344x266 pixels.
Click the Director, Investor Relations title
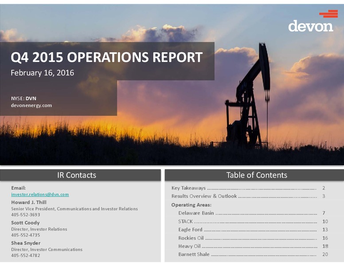[x=39, y=229]
